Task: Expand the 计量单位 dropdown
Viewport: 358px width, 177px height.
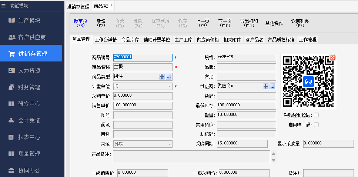Action: pyautogui.click(x=170, y=86)
